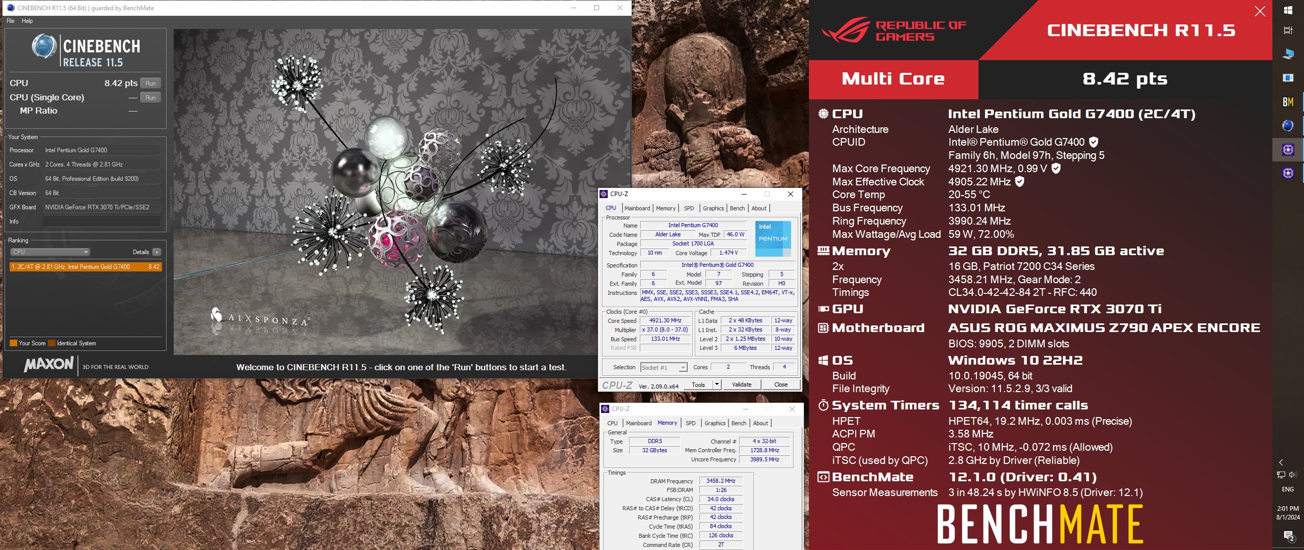Open the blue window app taskbar icon
The width and height of the screenshot is (1304, 550).
[x=1288, y=78]
